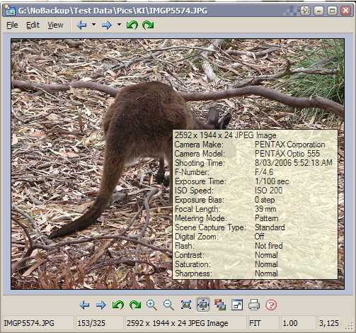Screen dimensions: 356x333
Task: Toggle the pin button in the title bar
Action: tap(306, 11)
